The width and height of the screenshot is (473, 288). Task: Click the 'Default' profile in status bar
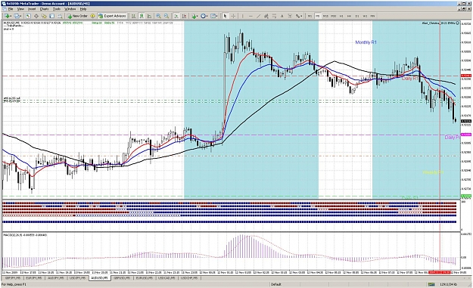276,284
